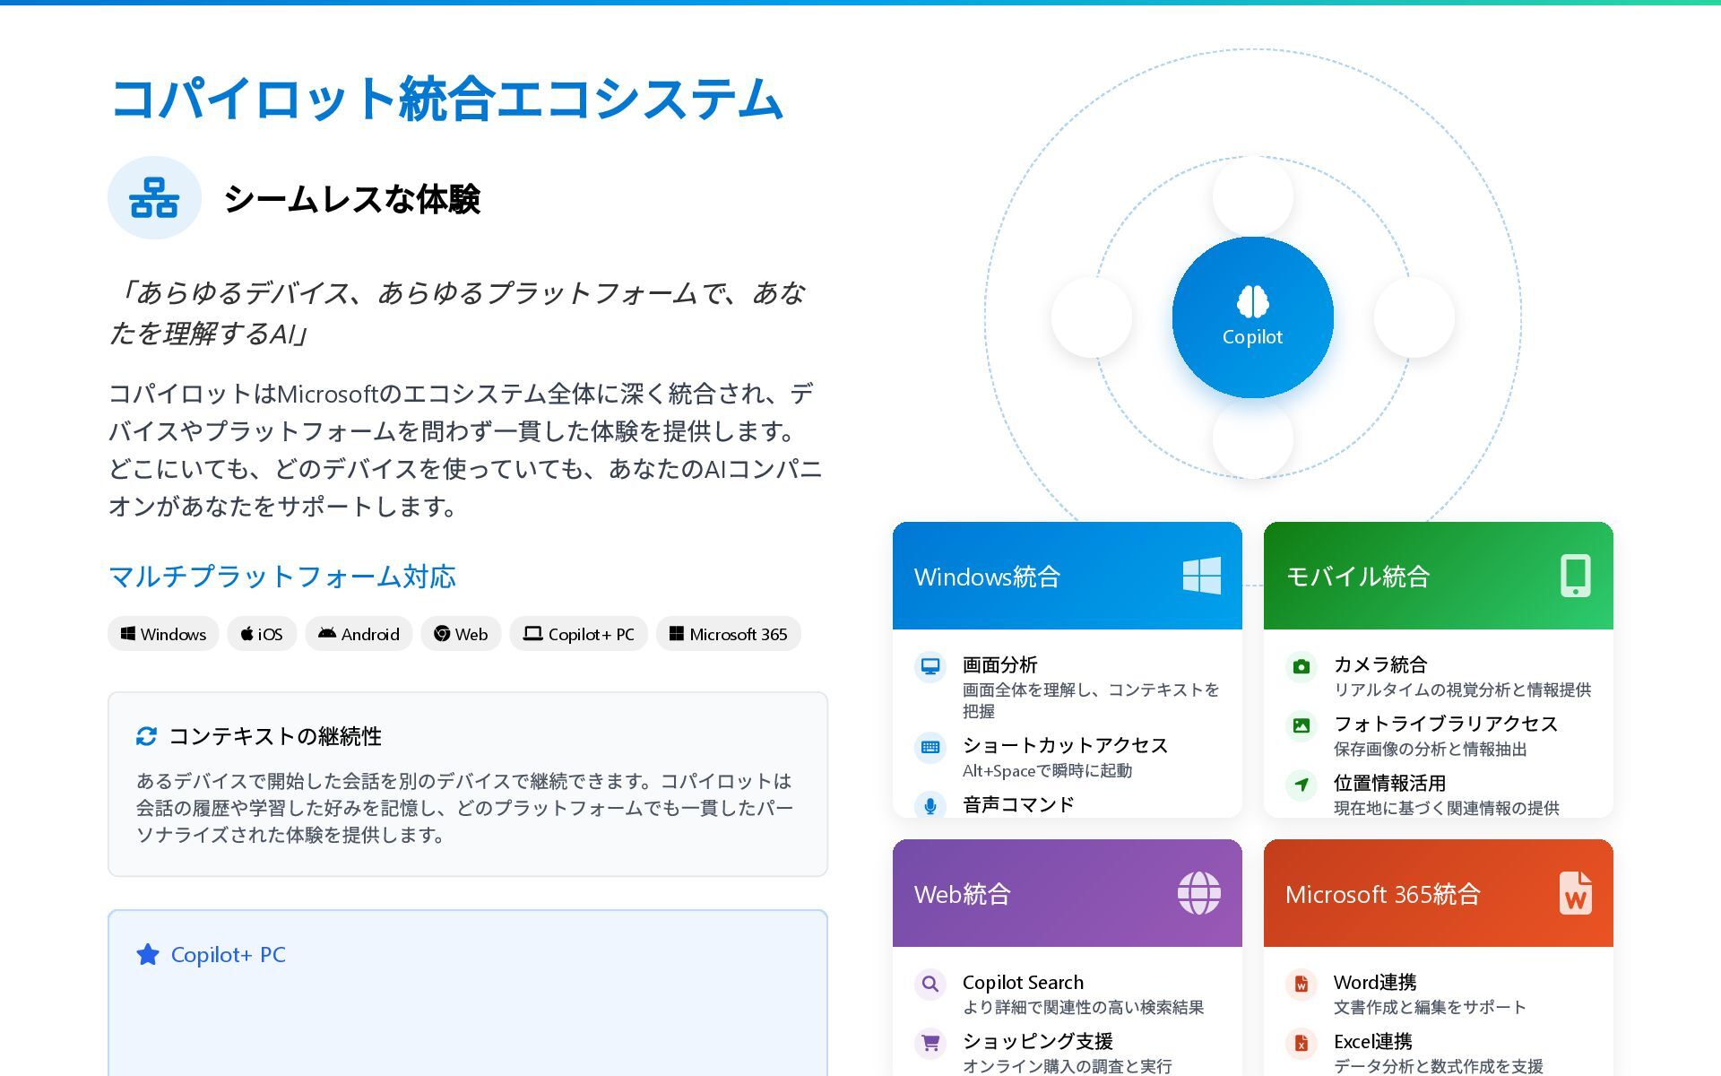This screenshot has width=1721, height=1076.
Task: Select the iOS platform chip
Action: coord(262,634)
